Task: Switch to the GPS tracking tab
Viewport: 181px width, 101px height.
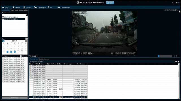Action: pyautogui.click(x=6, y=10)
